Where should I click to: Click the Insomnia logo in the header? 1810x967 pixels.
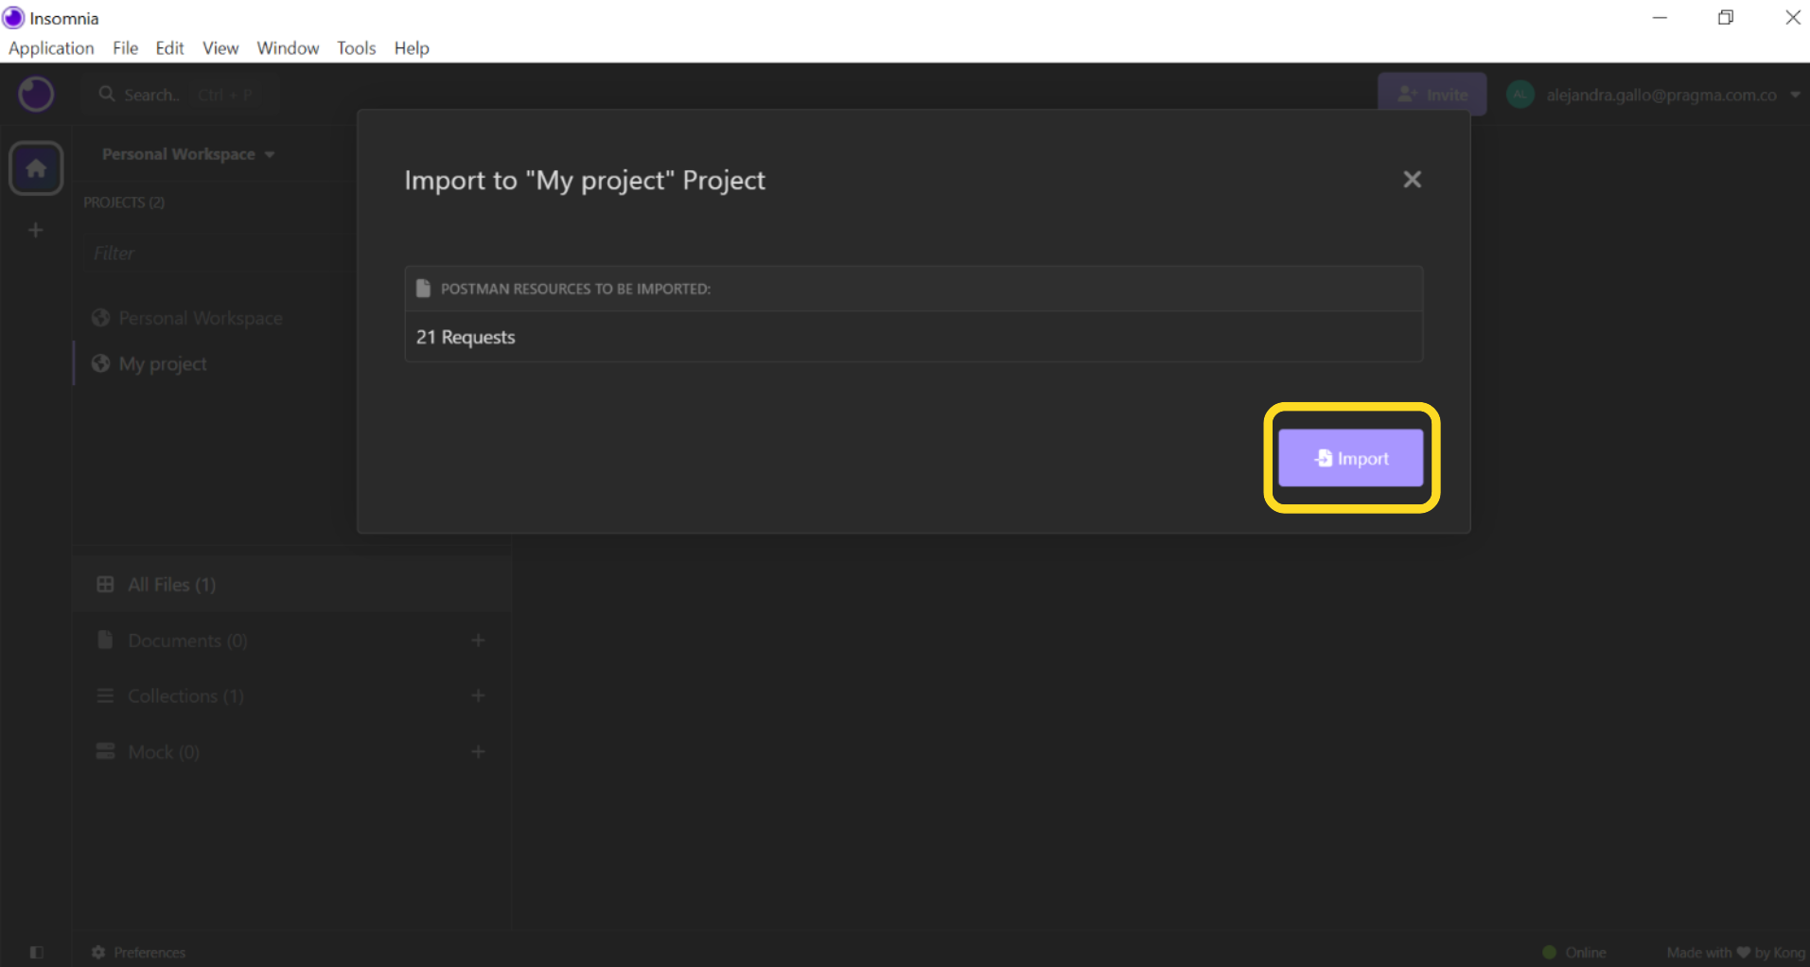36,95
